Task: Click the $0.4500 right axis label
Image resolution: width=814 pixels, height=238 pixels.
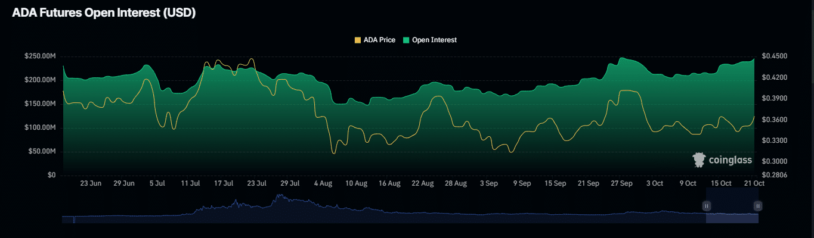Action: coord(775,56)
